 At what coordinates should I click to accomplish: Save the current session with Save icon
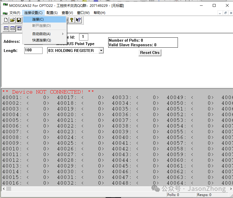pyautogui.click(x=19, y=20)
